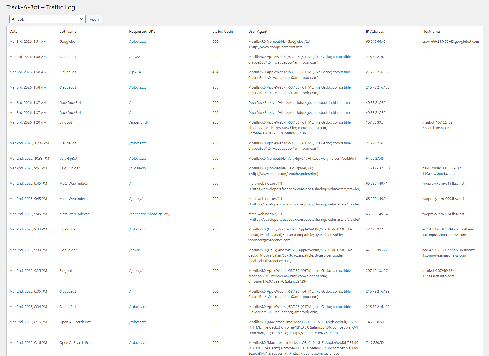Click the Bot Name column header

tap(68, 31)
